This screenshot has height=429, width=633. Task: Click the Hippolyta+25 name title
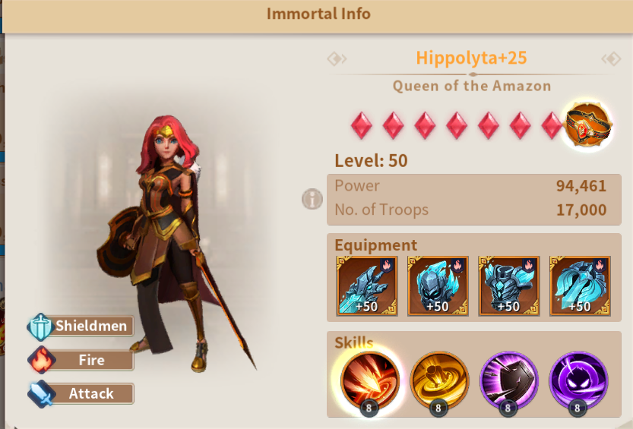pos(471,58)
